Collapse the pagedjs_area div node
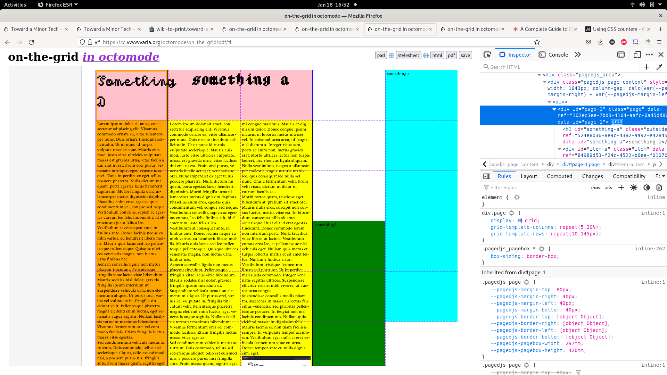Viewport: 667px width, 375px height. (x=539, y=75)
